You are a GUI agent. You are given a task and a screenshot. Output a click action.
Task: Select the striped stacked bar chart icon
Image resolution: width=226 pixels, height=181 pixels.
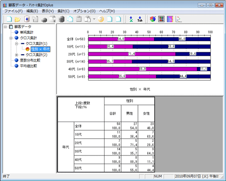170,19
